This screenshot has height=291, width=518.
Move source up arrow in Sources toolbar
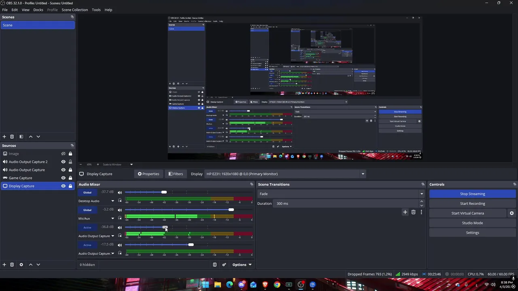point(30,265)
